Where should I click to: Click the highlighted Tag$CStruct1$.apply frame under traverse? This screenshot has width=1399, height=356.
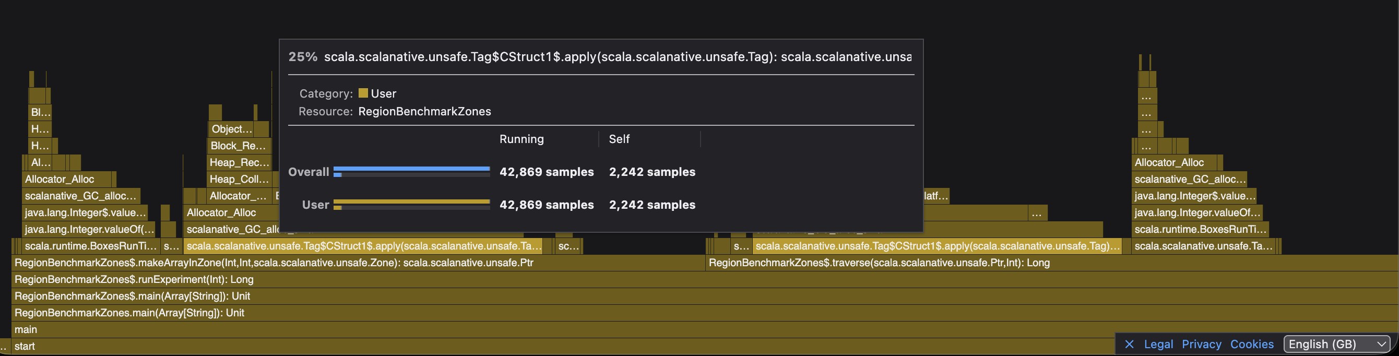937,246
